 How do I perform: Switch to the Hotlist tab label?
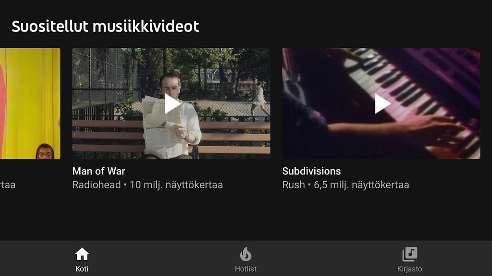pos(246,269)
